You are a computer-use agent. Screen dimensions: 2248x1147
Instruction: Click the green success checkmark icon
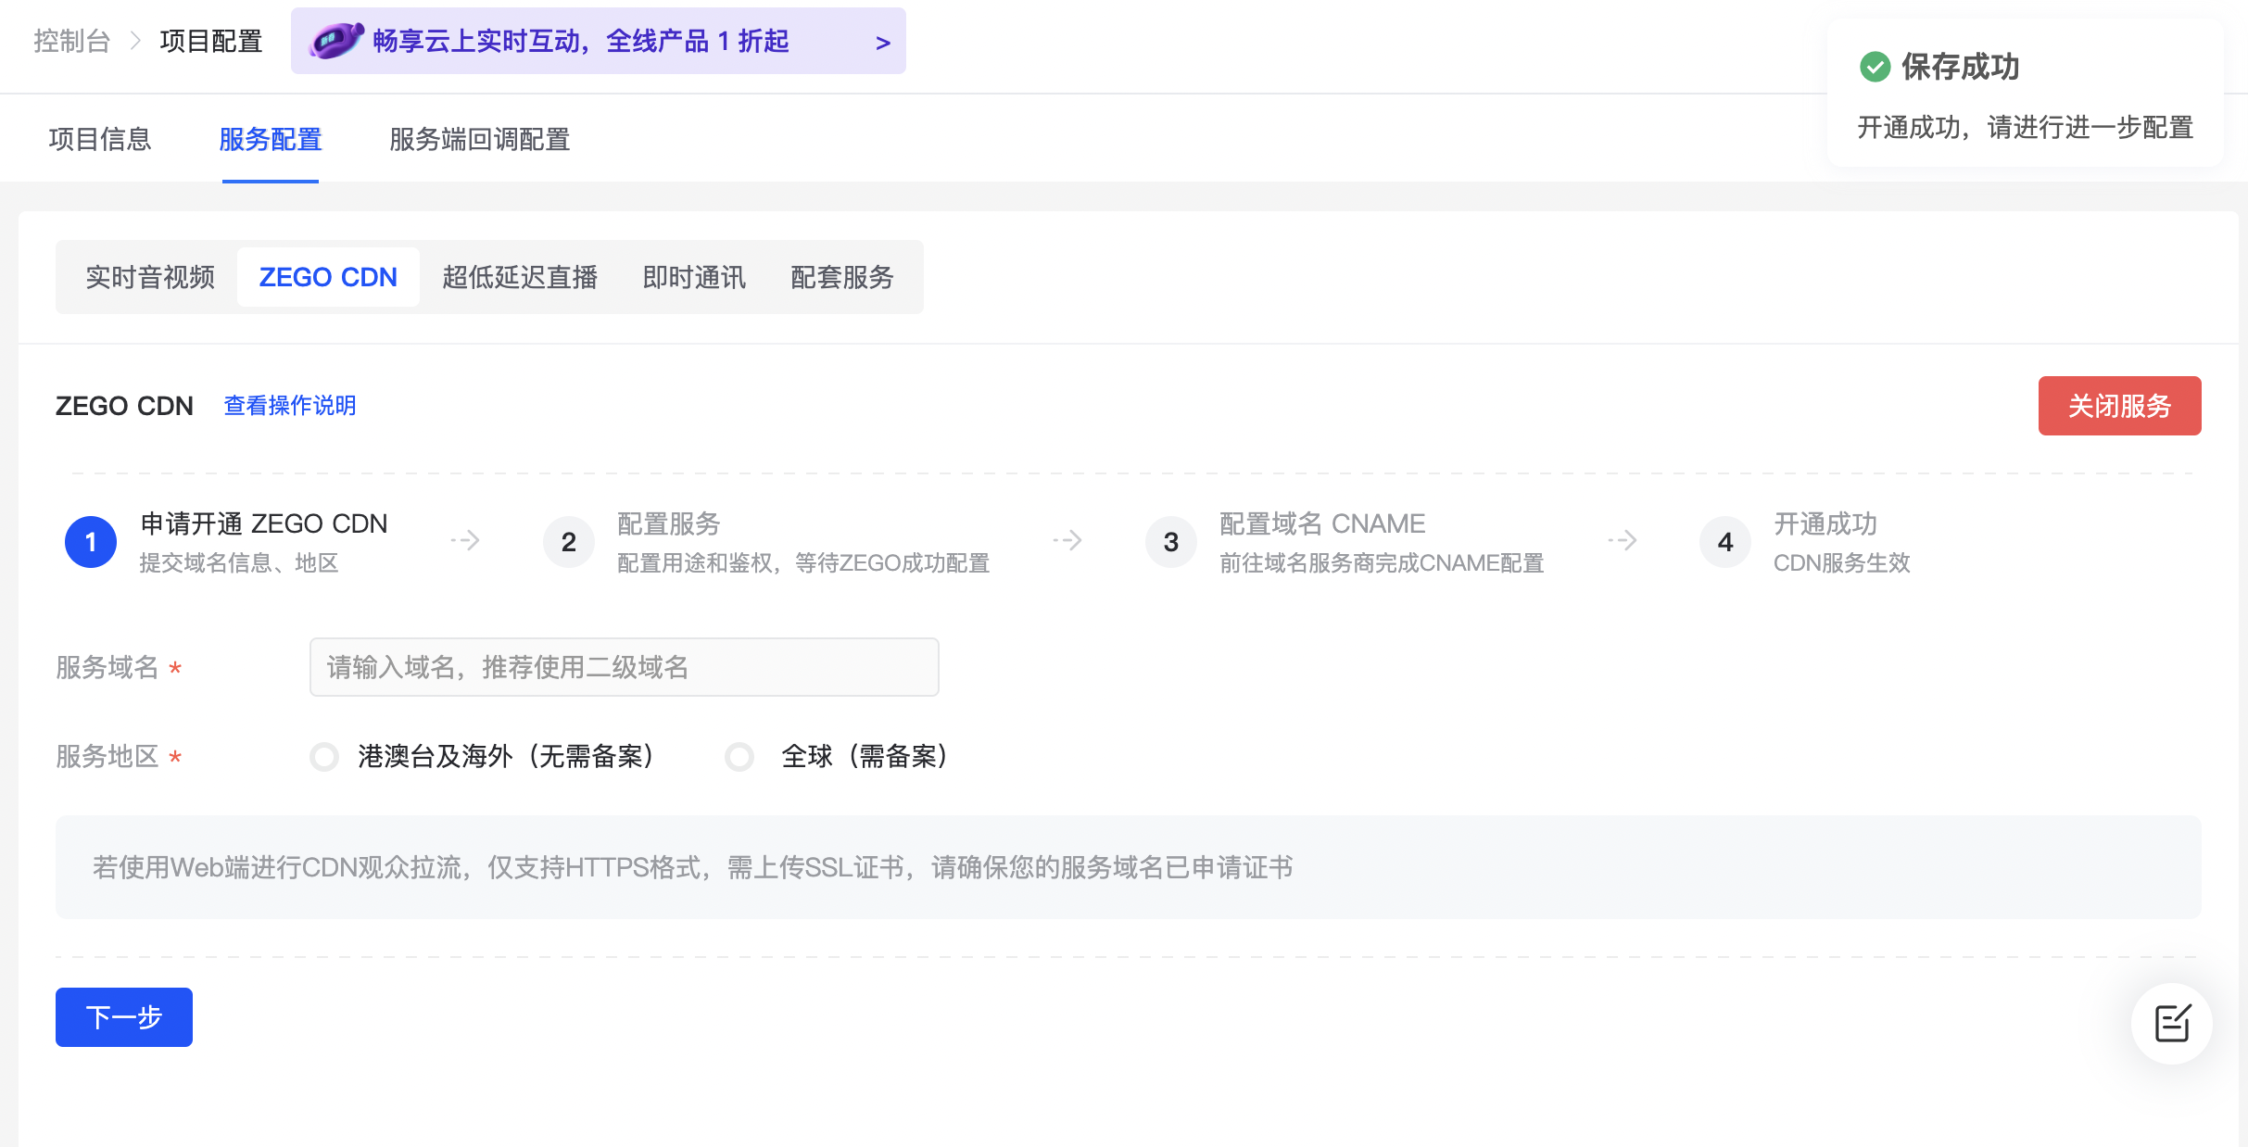pyautogui.click(x=1875, y=67)
